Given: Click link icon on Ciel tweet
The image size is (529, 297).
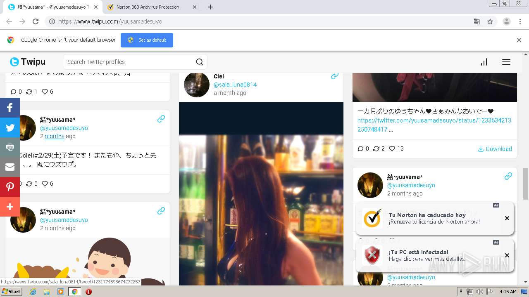Looking at the screenshot, I should pos(335,76).
